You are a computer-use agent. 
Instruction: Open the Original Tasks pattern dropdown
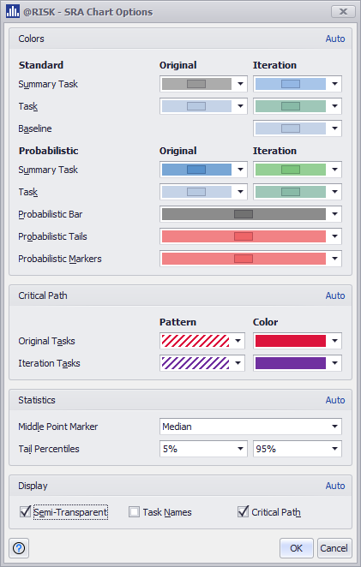click(x=202, y=341)
